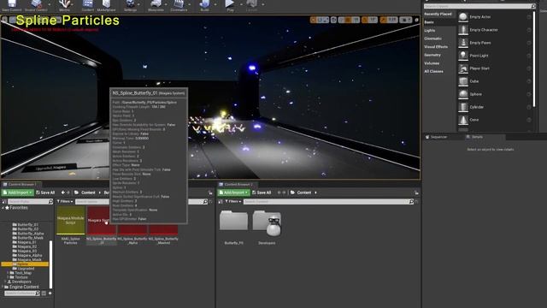Click Cone shape icon
547x308 pixels.
(463, 120)
